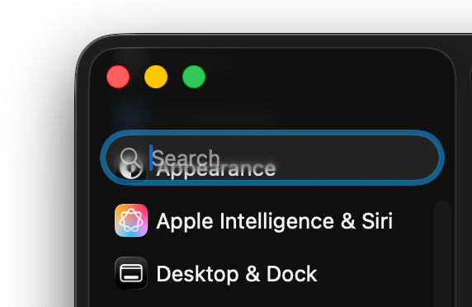This screenshot has height=307, width=472.
Task: Select the Appearance item in the sidebar
Action: [216, 169]
